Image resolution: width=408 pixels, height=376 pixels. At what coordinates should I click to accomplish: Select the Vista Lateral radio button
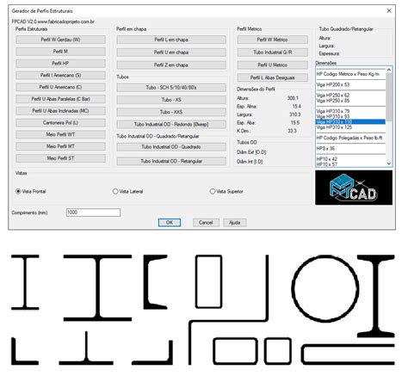tap(115, 191)
